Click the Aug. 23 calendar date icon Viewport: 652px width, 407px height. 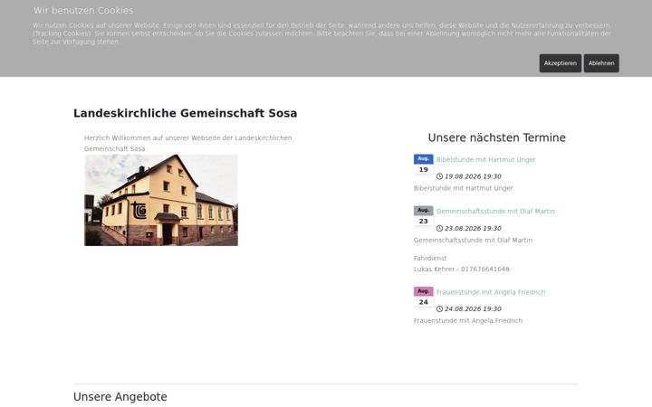click(423, 216)
